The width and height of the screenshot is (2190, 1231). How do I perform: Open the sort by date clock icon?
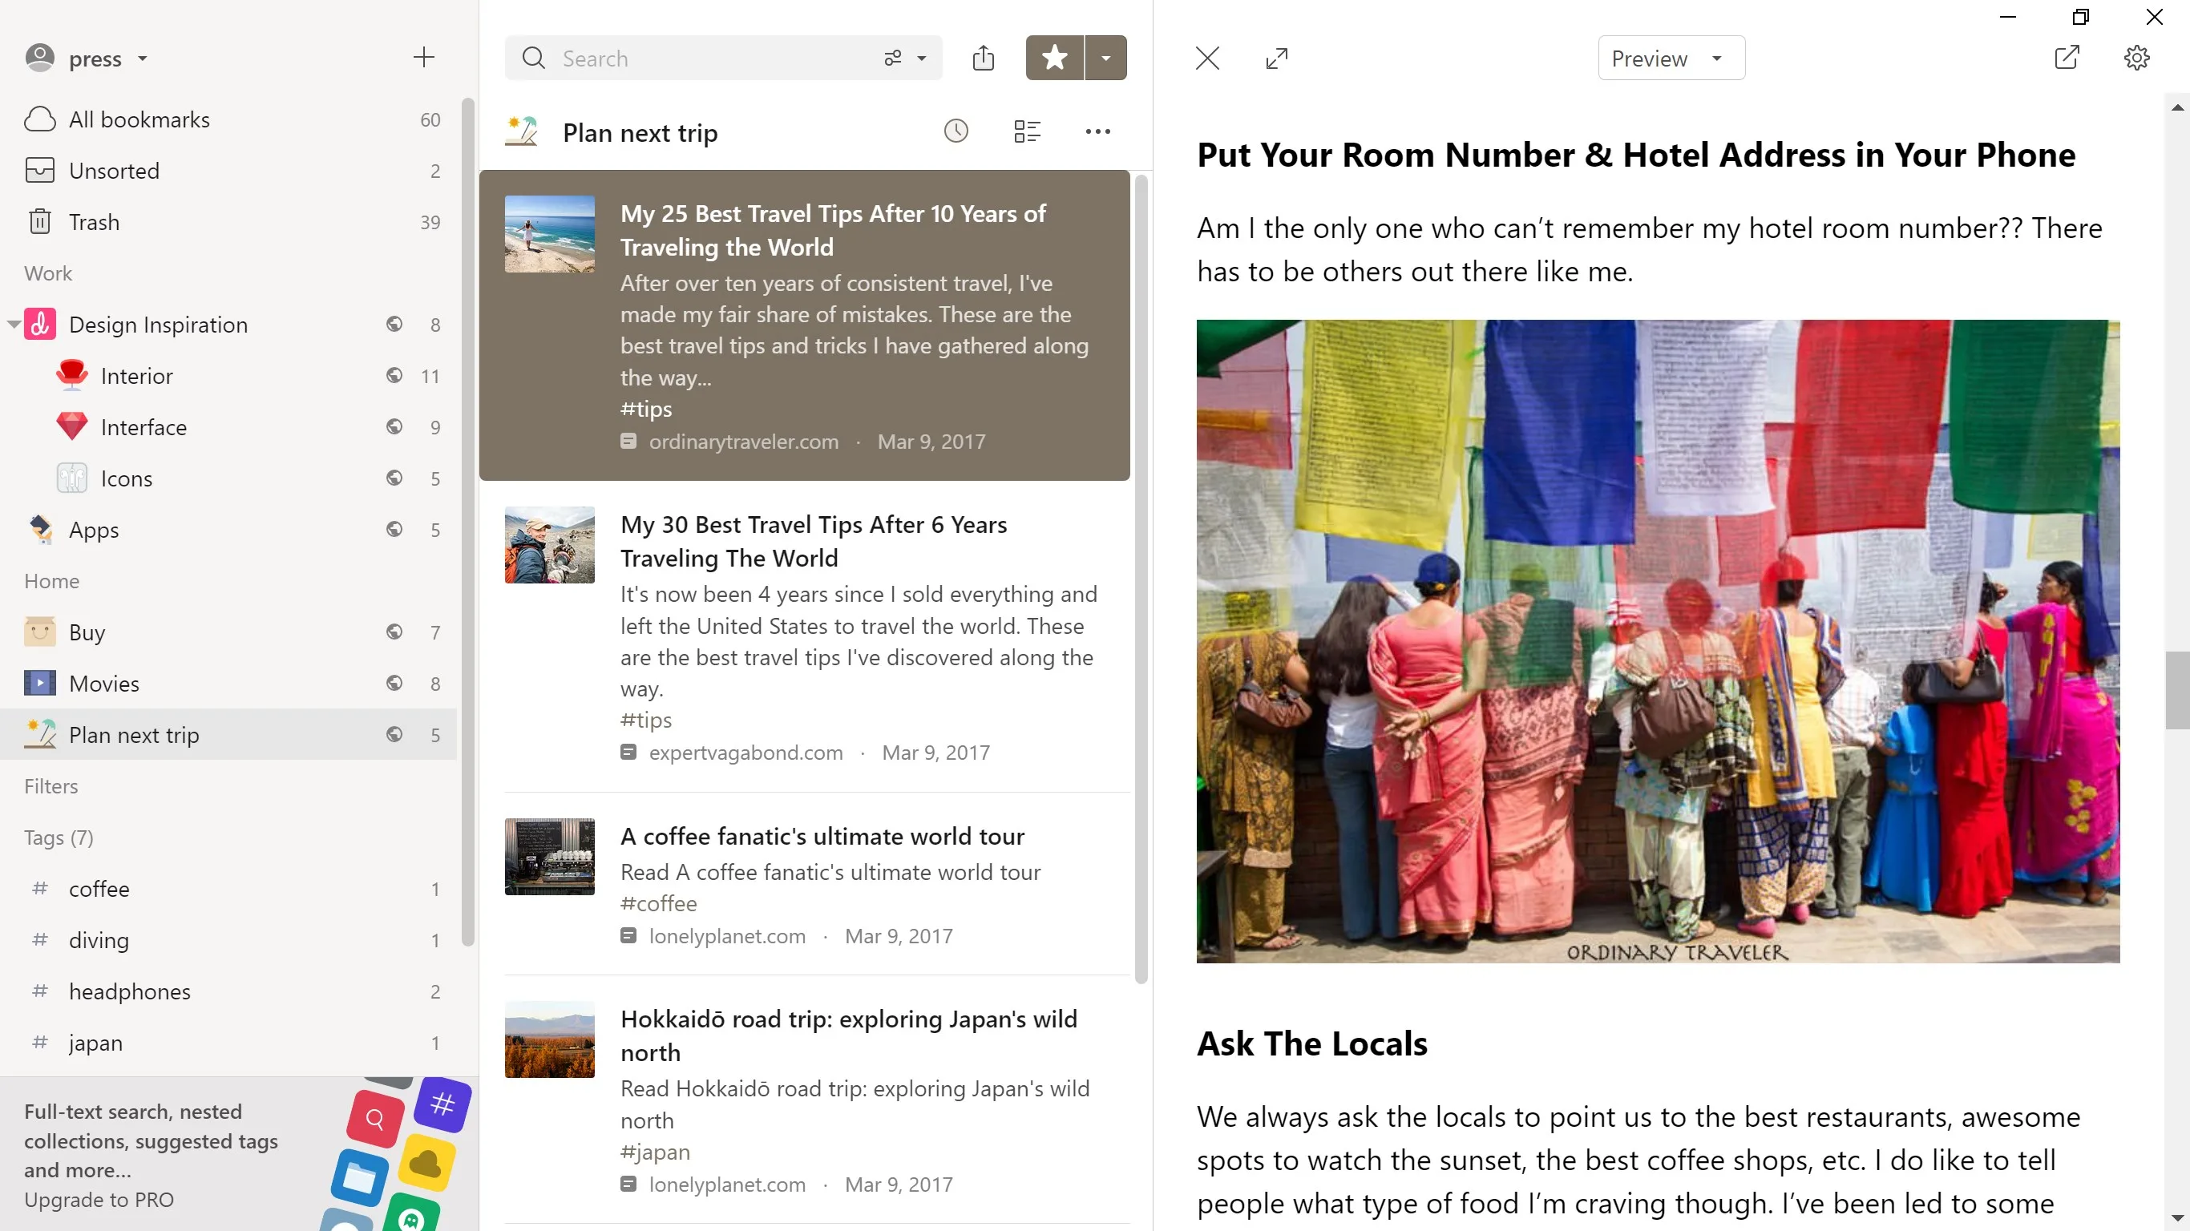coord(956,131)
